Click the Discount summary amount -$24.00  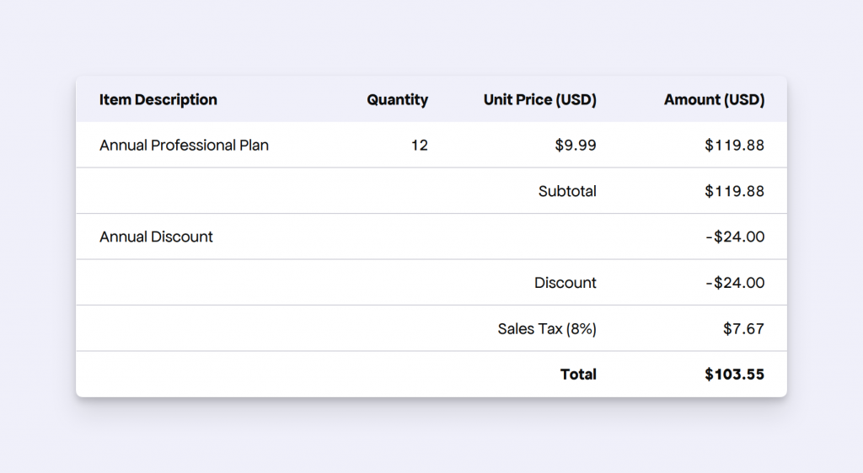click(735, 283)
